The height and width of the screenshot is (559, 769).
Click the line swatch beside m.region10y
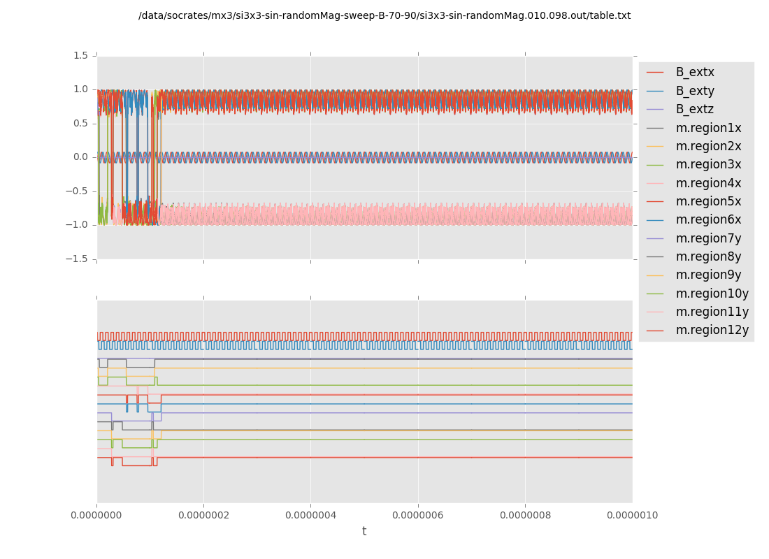655,293
